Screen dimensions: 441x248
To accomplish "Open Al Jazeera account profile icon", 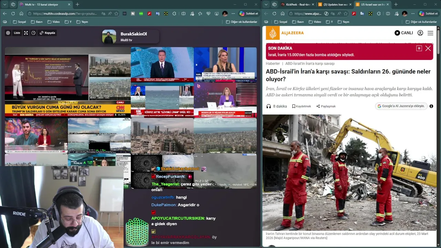I will (420, 33).
